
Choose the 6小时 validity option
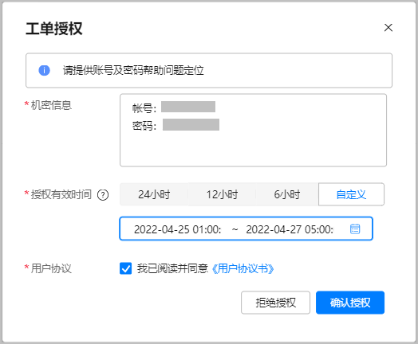tap(287, 194)
